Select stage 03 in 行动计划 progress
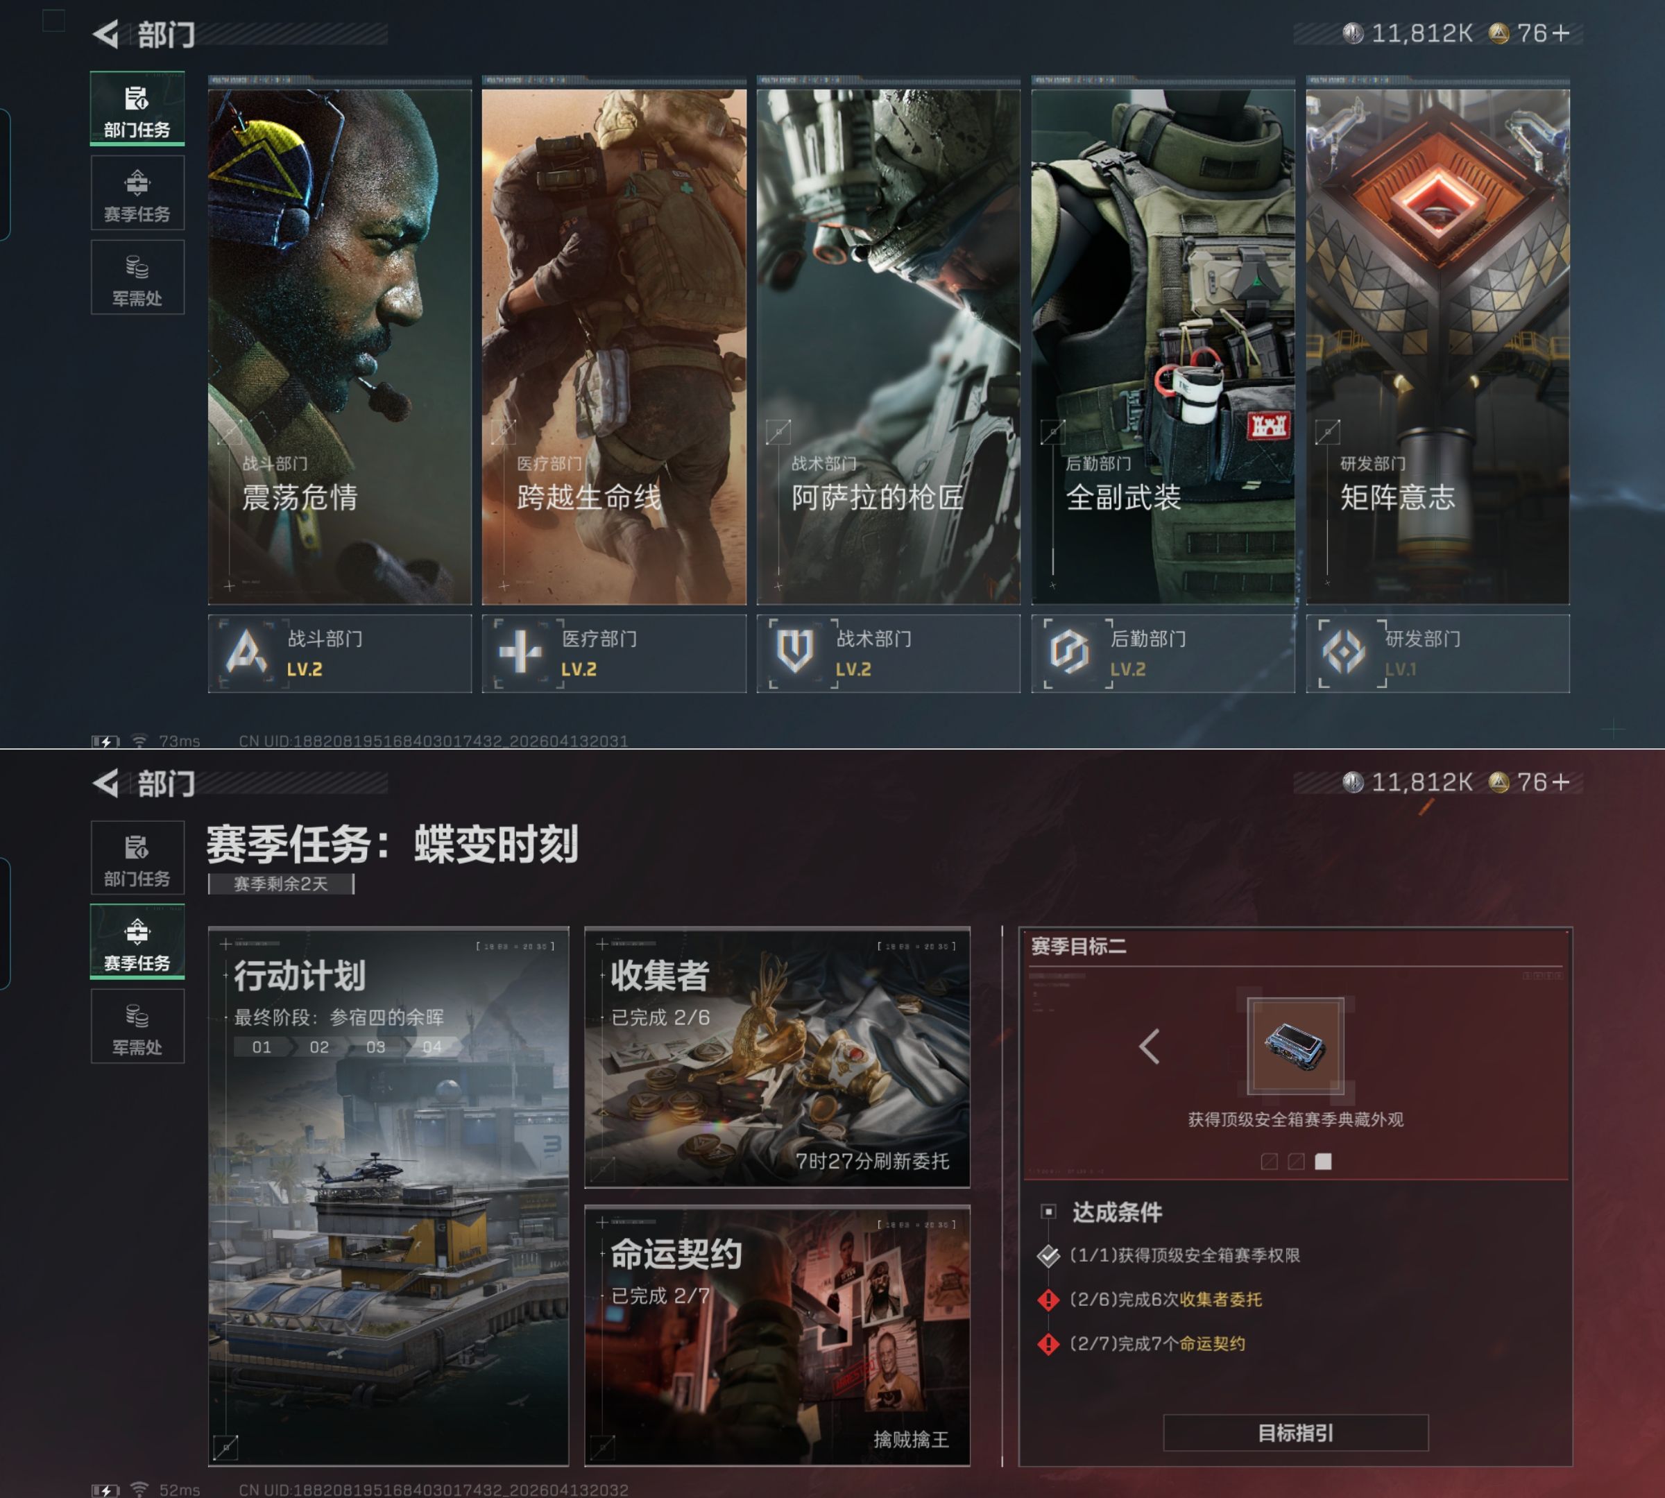The height and width of the screenshot is (1498, 1665). pos(375,1047)
